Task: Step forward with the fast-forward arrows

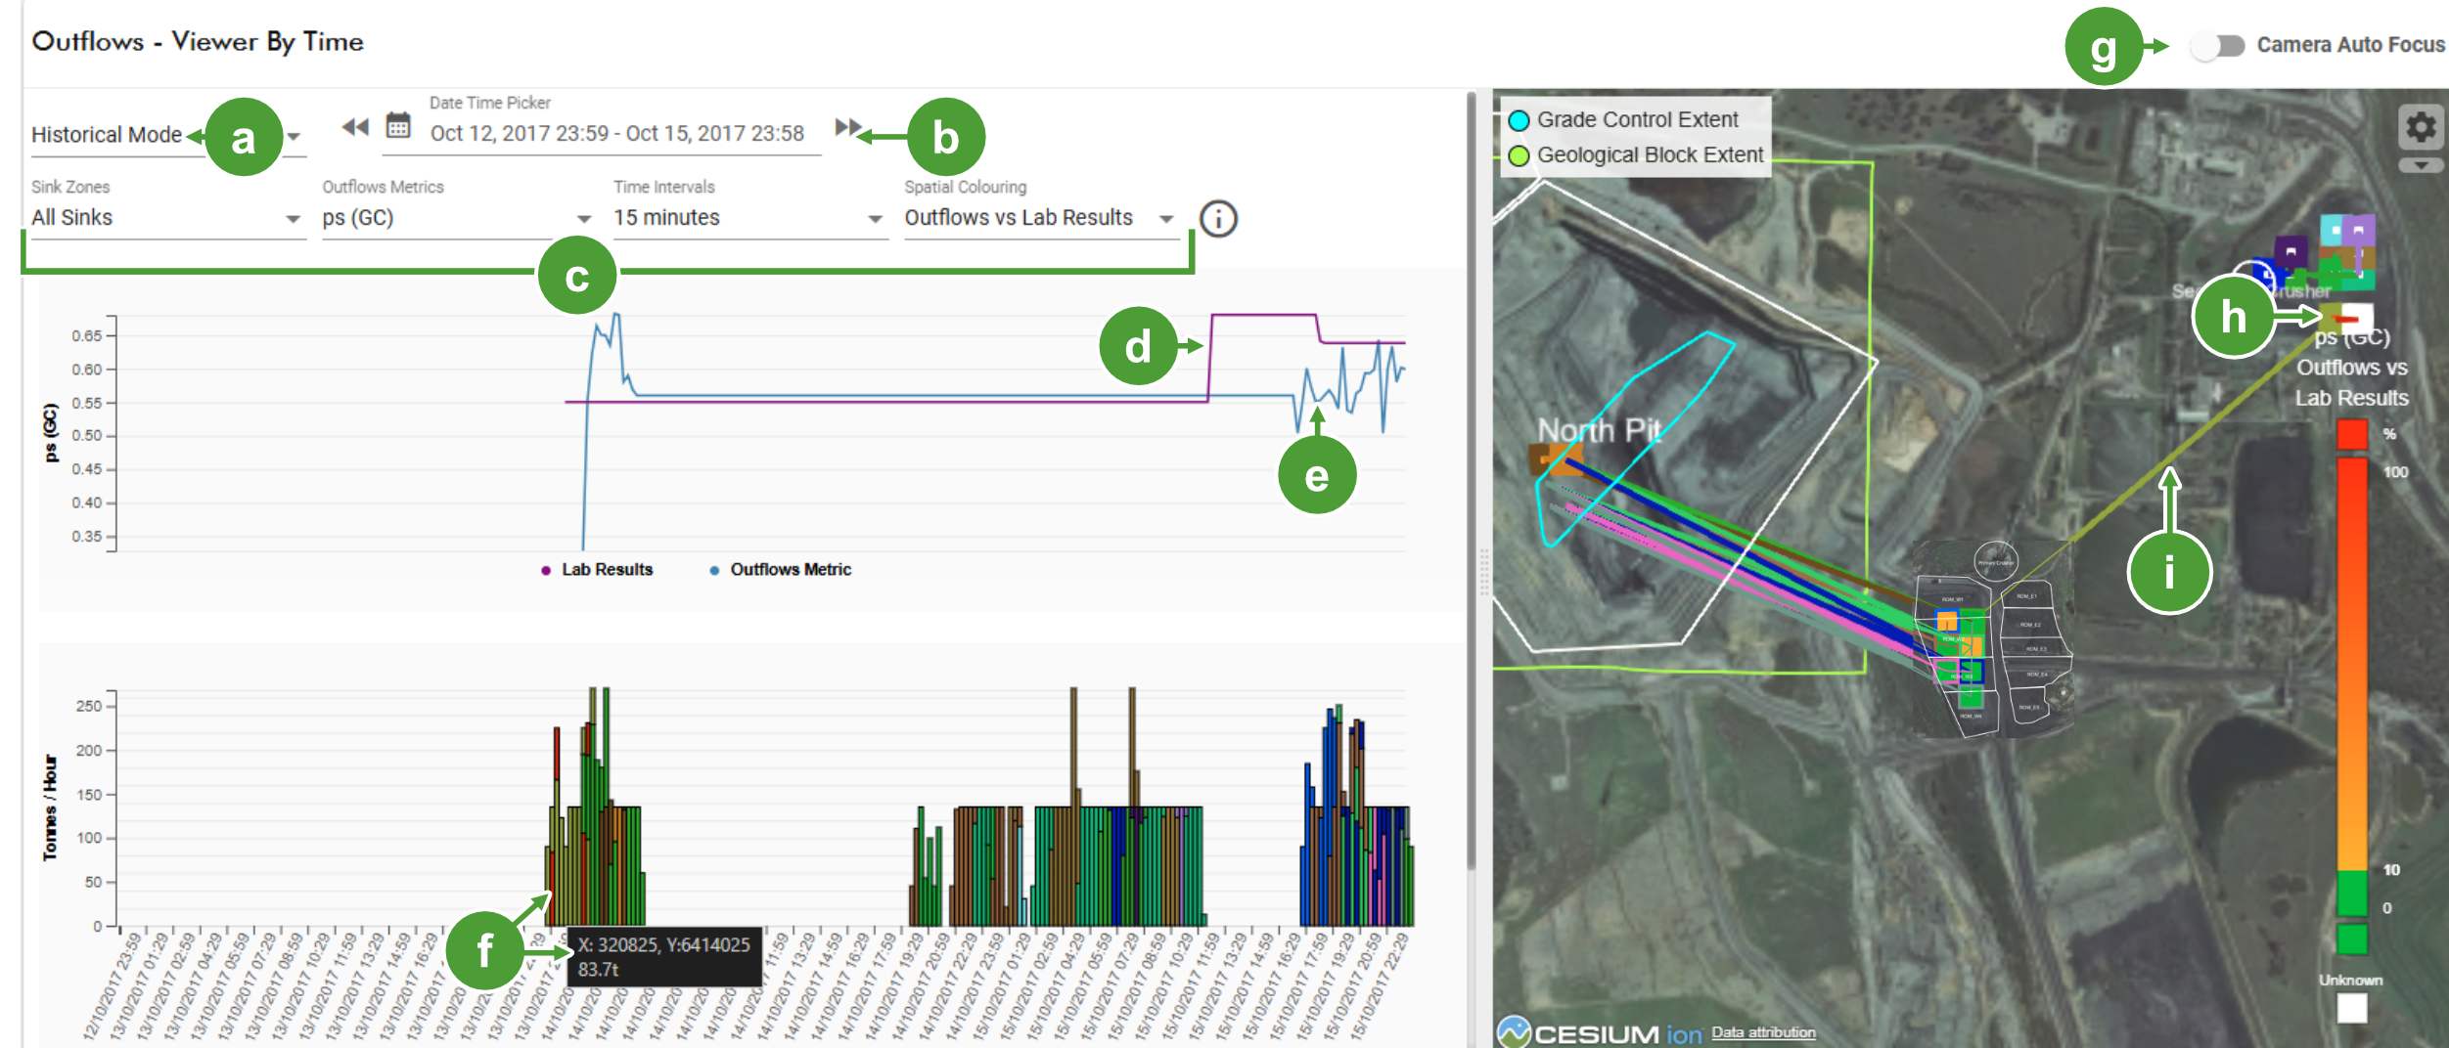Action: [847, 127]
